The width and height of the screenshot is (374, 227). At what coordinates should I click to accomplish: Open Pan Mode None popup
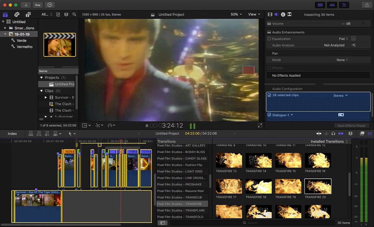coord(342,60)
